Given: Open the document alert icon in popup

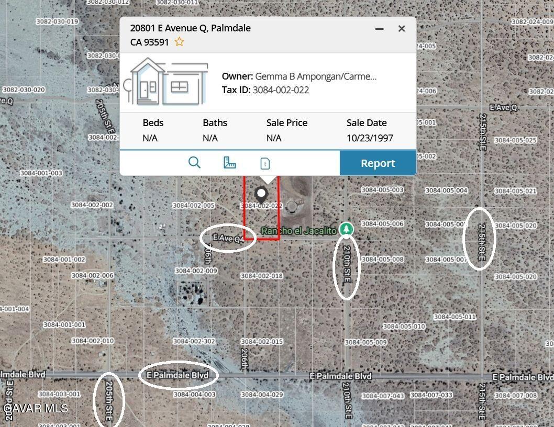Looking at the screenshot, I should point(265,163).
